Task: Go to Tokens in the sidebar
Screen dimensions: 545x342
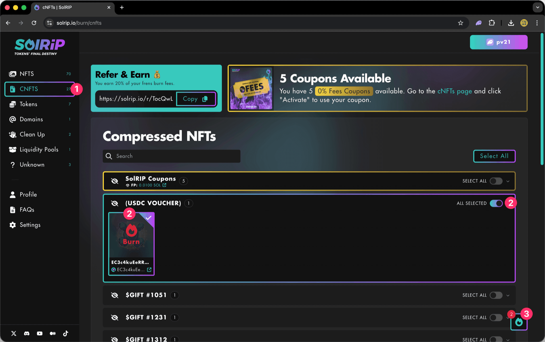Action: pyautogui.click(x=40, y=104)
